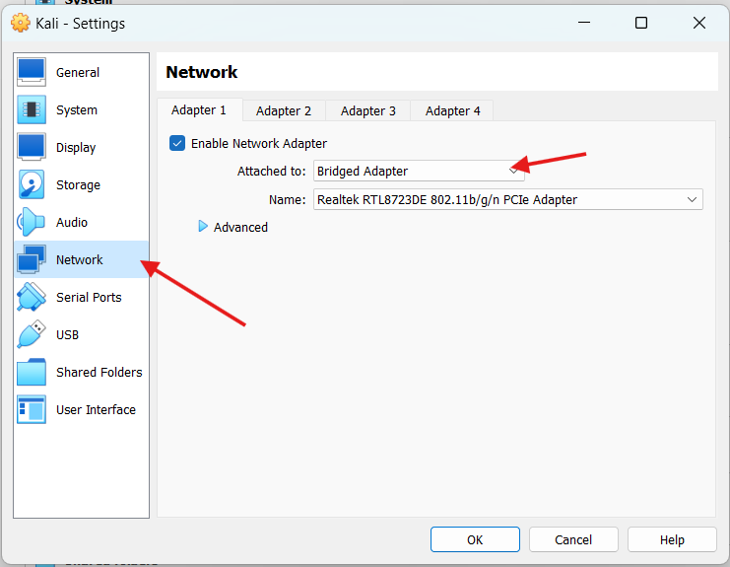Select the Shared Folders folder icon

click(32, 372)
